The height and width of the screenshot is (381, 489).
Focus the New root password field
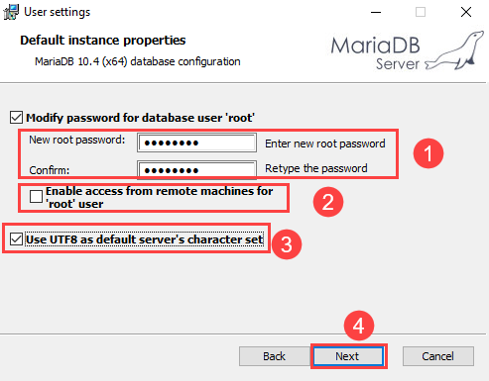[x=196, y=143]
